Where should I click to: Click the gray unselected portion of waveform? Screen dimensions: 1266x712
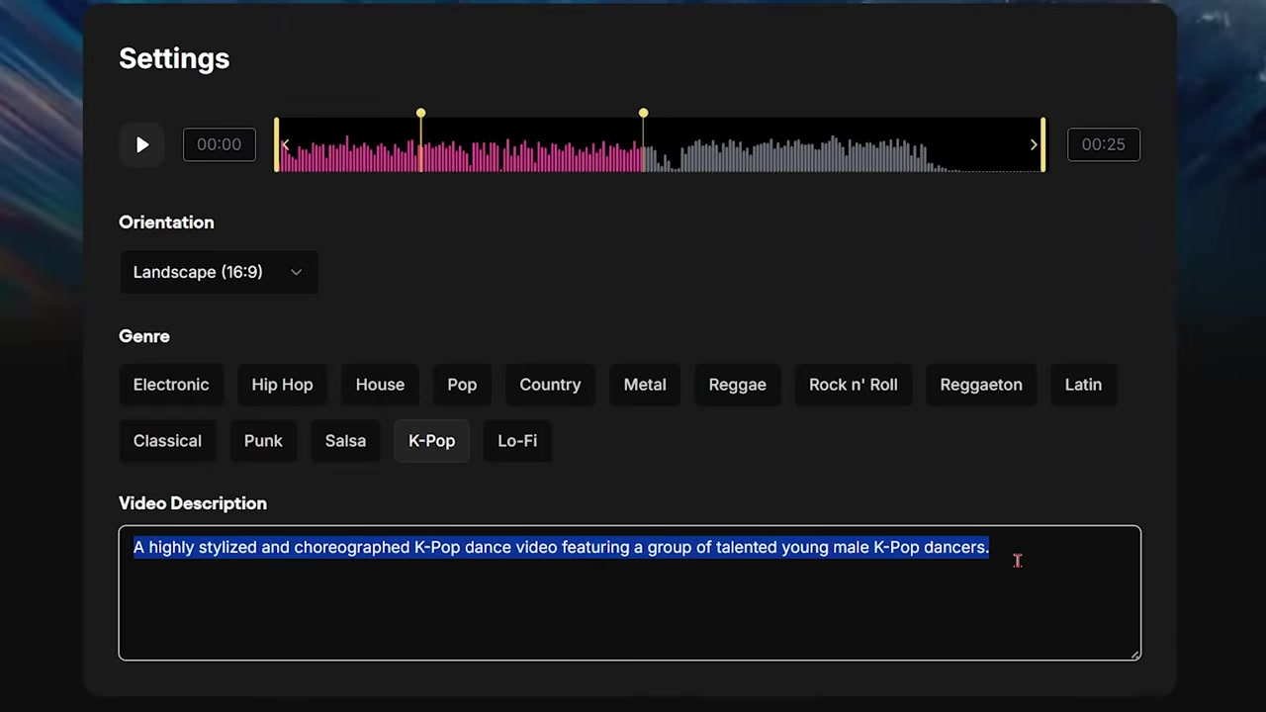coord(801,156)
